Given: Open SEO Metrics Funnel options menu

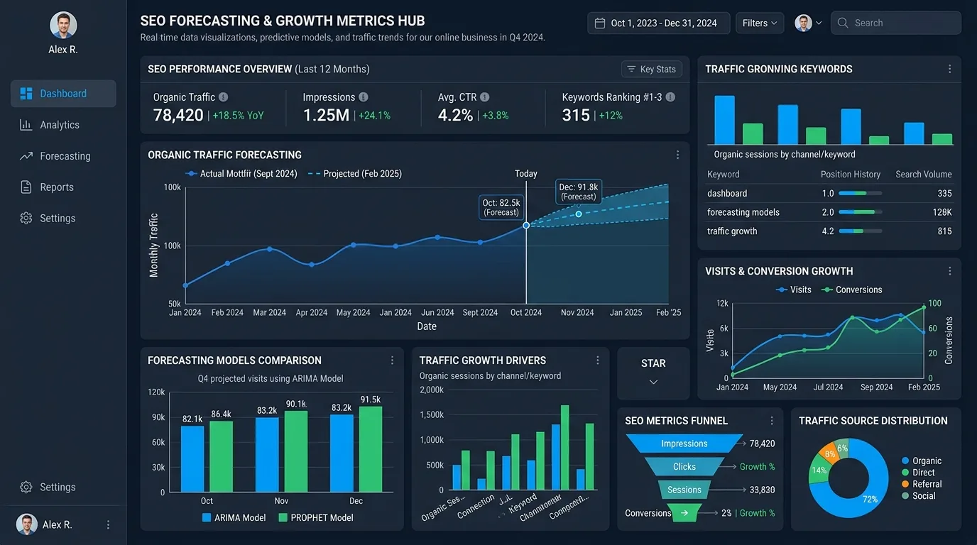Looking at the screenshot, I should 772,421.
